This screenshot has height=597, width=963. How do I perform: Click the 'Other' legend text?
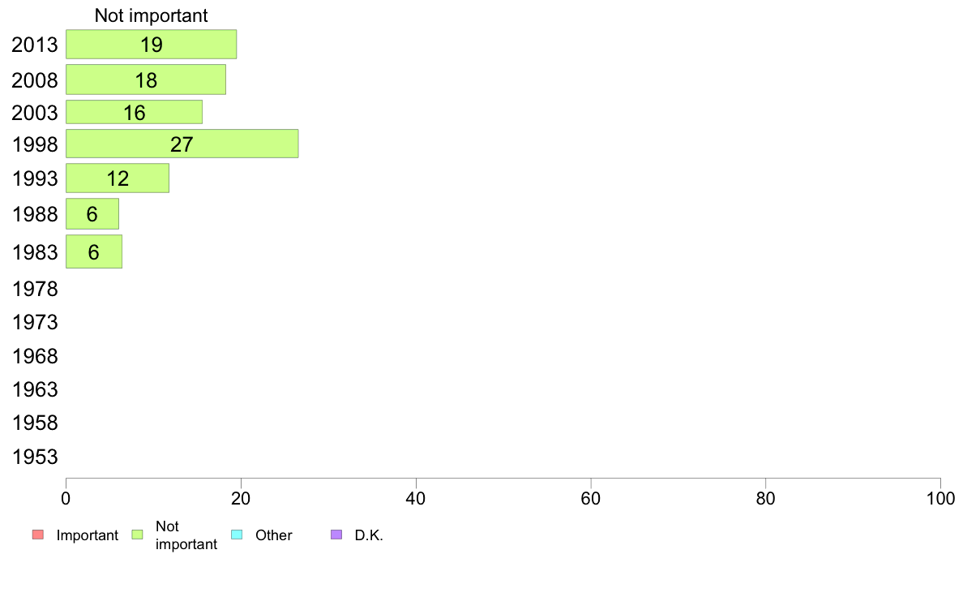pyautogui.click(x=274, y=535)
